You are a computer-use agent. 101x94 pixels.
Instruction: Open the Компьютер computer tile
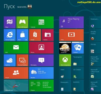(95, 22)
